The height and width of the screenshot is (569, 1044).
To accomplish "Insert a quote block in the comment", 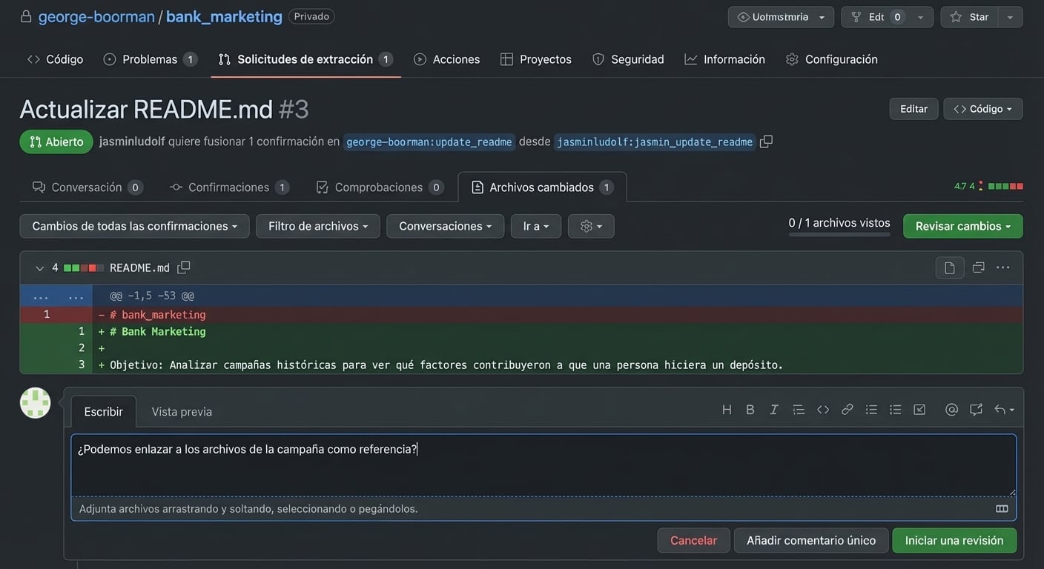I will point(799,410).
